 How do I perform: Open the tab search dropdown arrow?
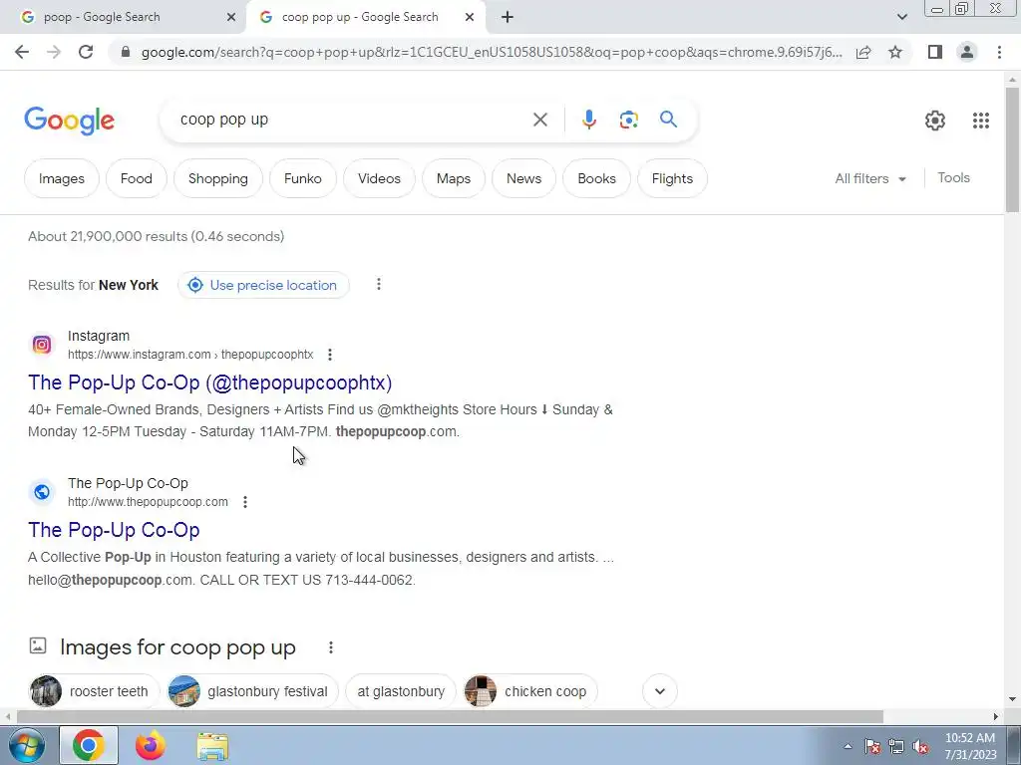tap(901, 17)
